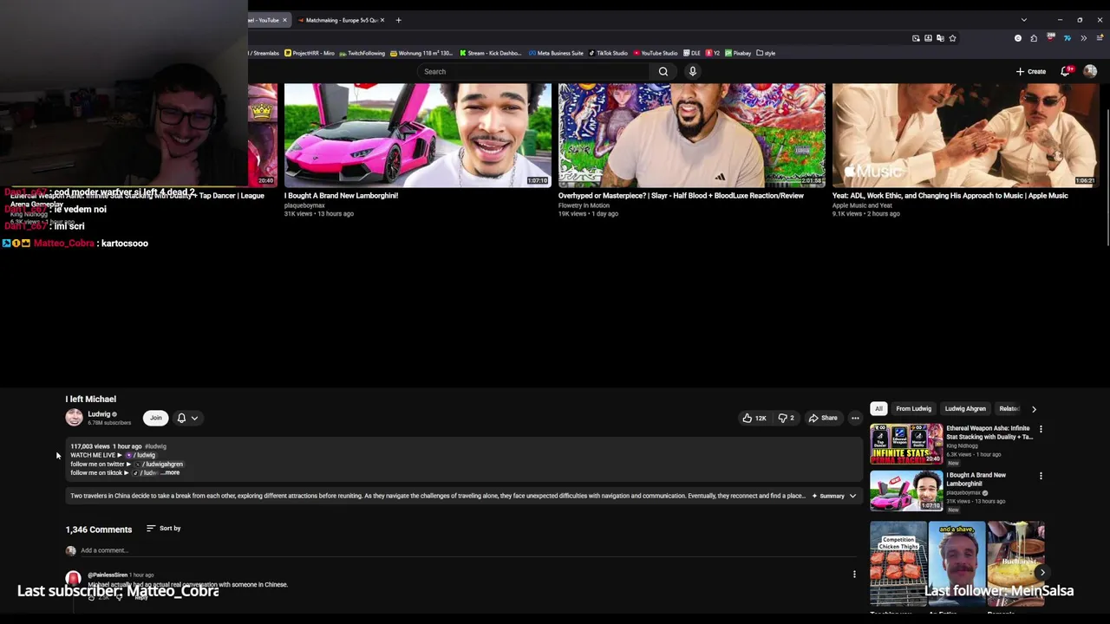Open TwitchFollowing bookmark
Viewport: 1110px width, 624px height.
[362, 53]
